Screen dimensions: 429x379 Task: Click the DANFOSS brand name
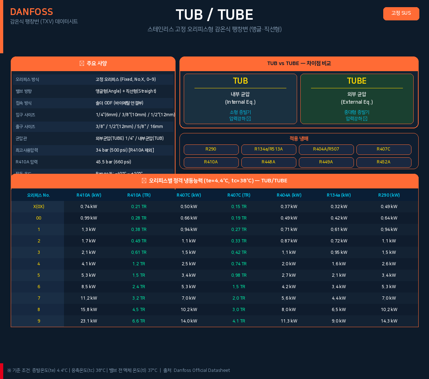[x=31, y=12]
